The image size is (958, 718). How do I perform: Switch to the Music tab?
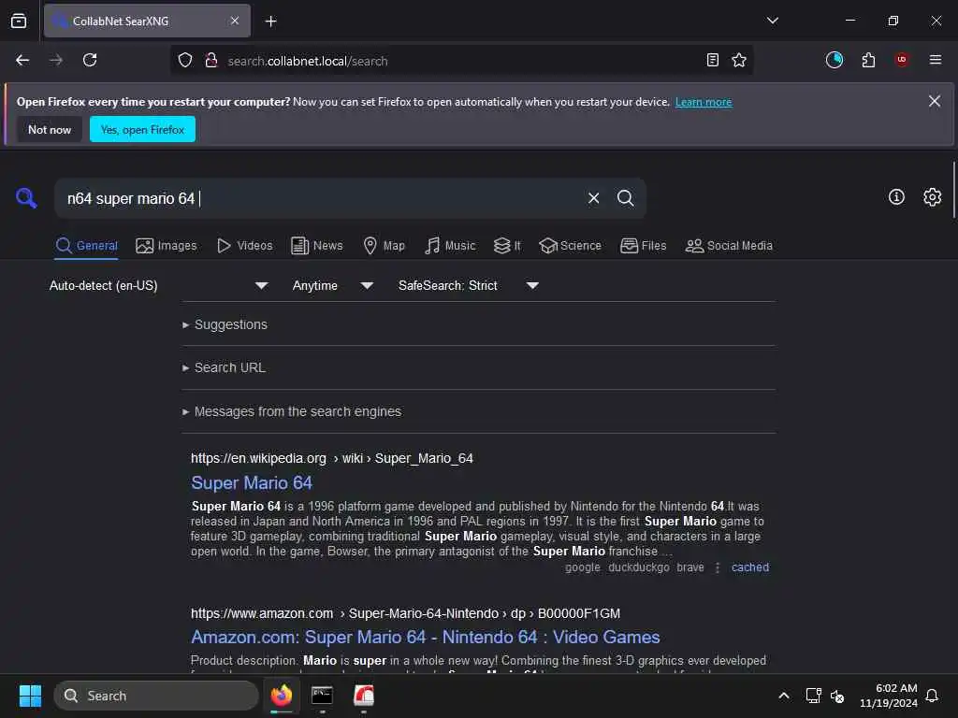pyautogui.click(x=450, y=246)
